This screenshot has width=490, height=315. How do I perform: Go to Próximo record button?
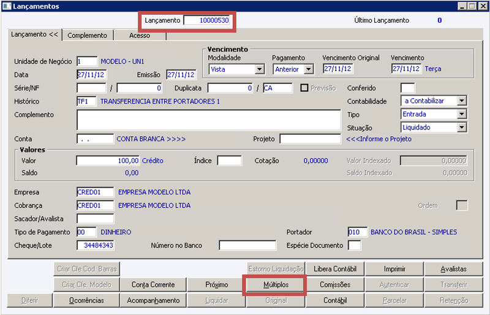[217, 284]
